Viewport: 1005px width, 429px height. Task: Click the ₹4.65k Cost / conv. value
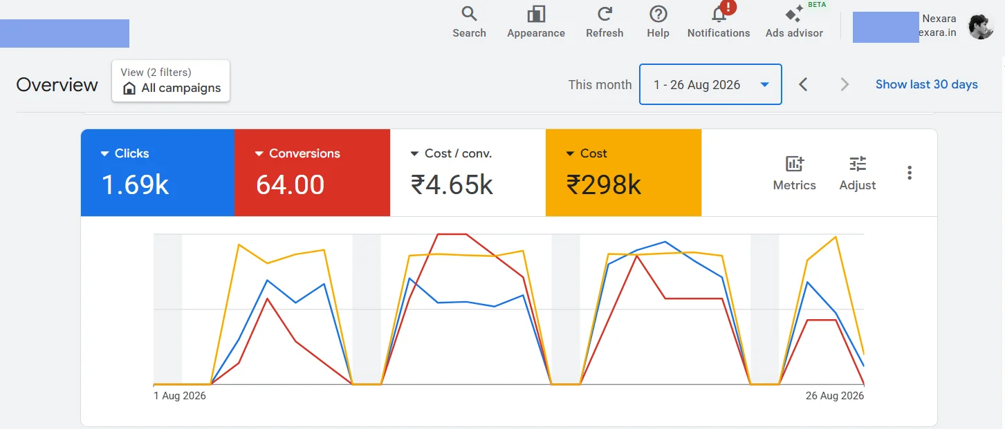click(452, 185)
